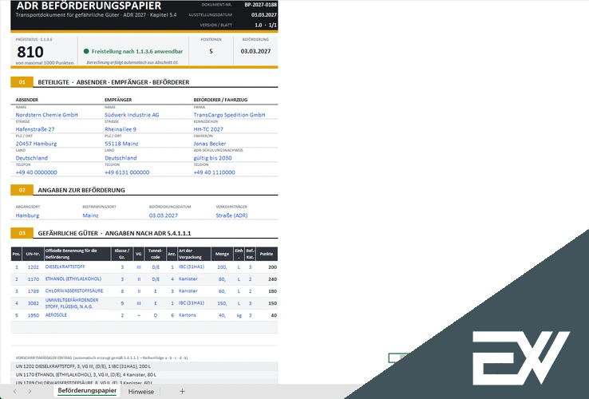Add a new sheet with plus icon

coord(182,392)
